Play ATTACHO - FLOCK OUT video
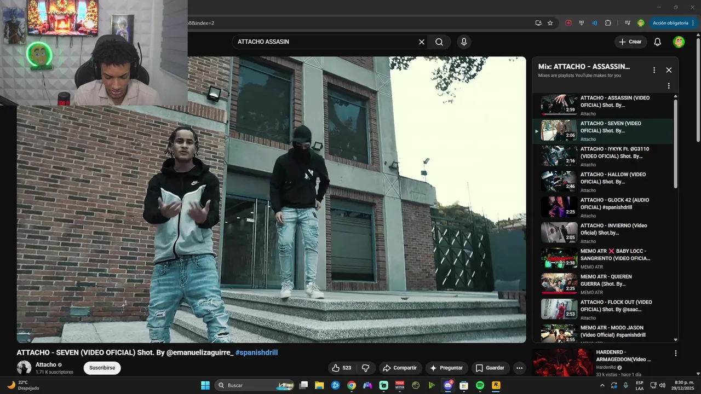The height and width of the screenshot is (394, 701). pyautogui.click(x=602, y=310)
